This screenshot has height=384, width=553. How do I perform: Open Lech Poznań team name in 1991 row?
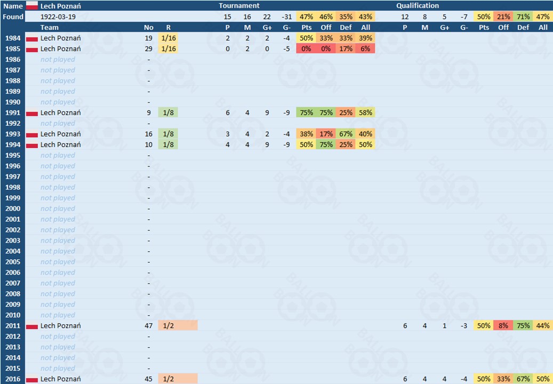60,113
